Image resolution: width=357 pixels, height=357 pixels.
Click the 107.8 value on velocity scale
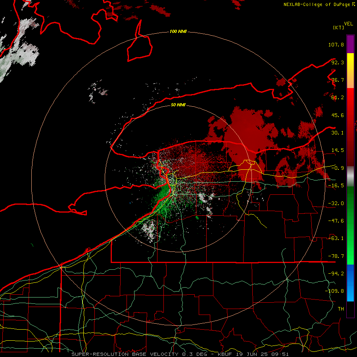pyautogui.click(x=336, y=44)
